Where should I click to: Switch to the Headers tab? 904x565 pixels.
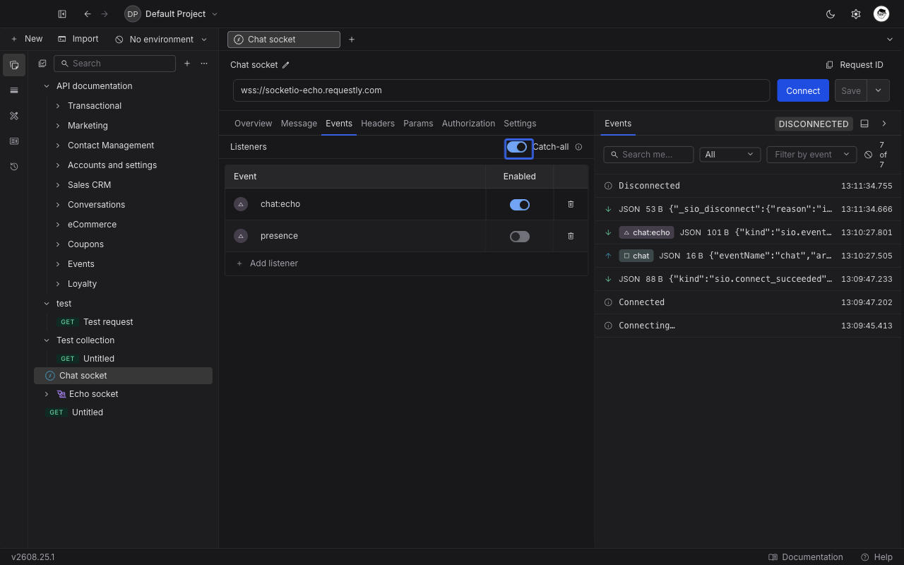click(x=378, y=124)
